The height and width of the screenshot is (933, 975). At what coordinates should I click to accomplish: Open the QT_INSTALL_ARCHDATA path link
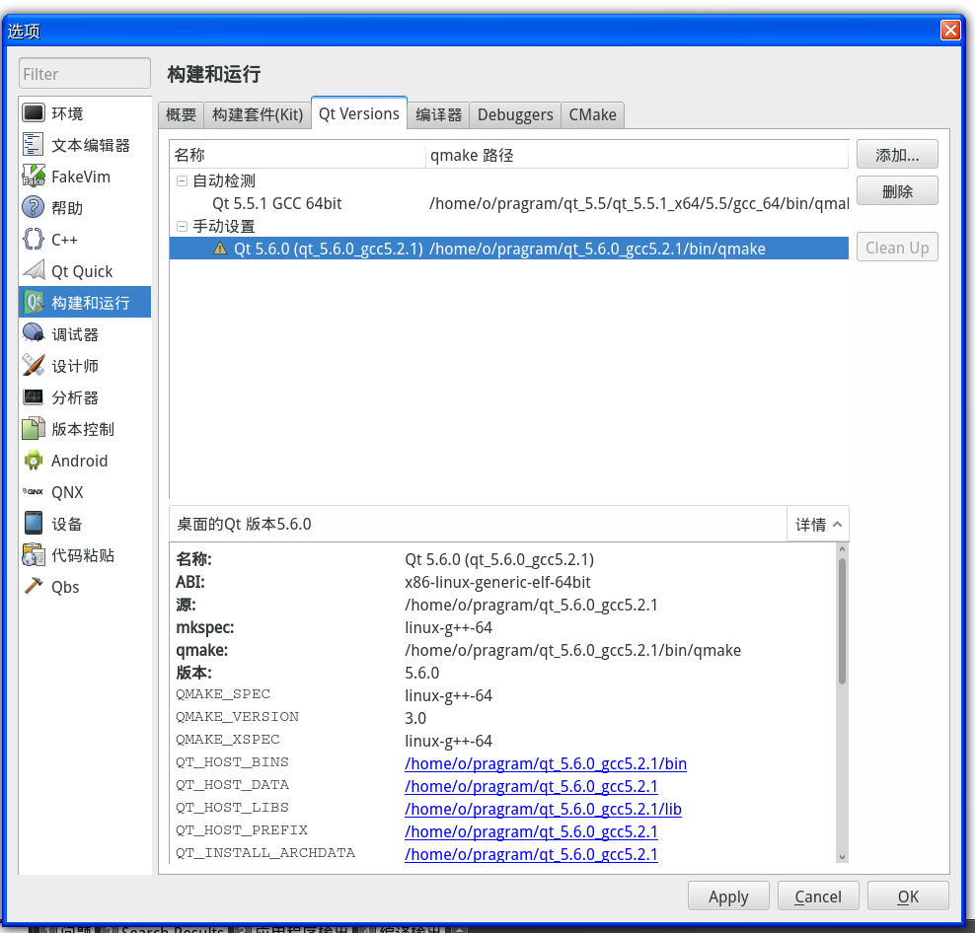coord(531,854)
